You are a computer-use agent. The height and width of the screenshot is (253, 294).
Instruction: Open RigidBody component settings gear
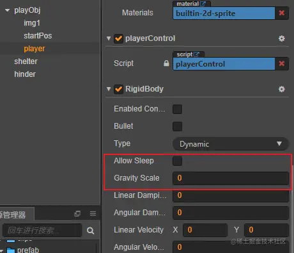click(282, 89)
